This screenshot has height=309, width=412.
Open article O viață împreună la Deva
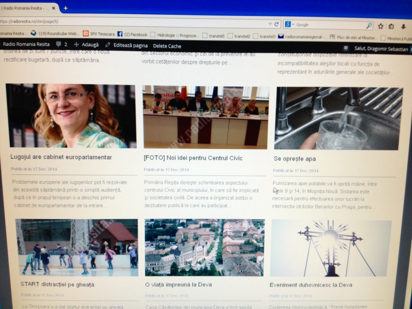178,285
